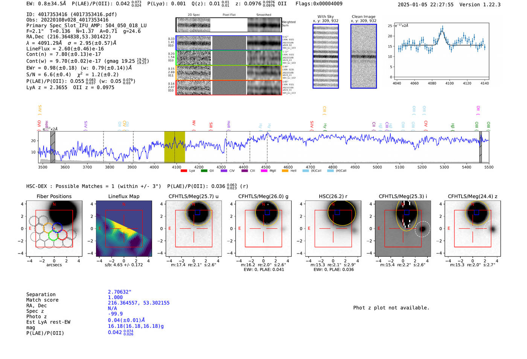527x359 pixels.
Task: Click the green-bordered 2D spectrum fiber row
Action: coord(228,58)
